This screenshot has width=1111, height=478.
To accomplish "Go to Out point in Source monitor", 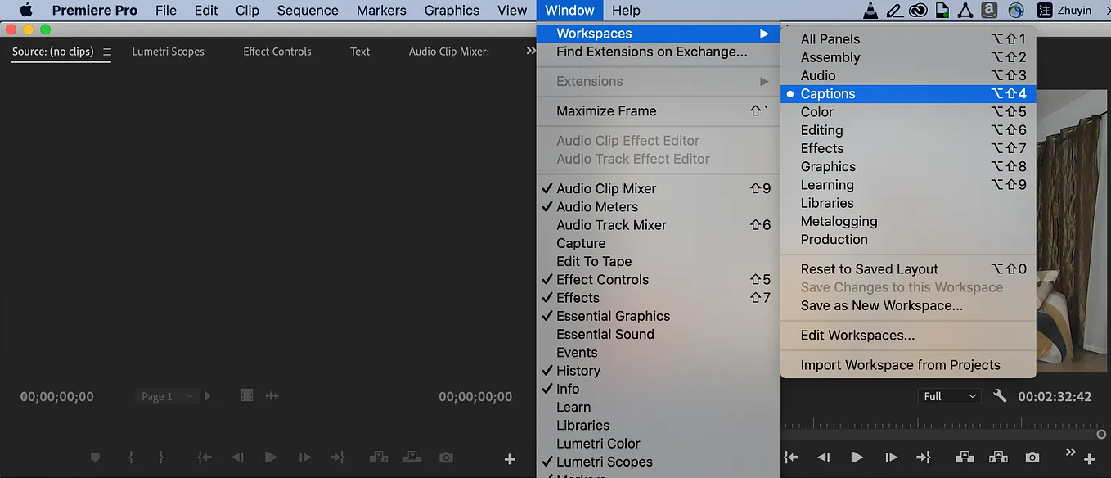I will pyautogui.click(x=337, y=458).
